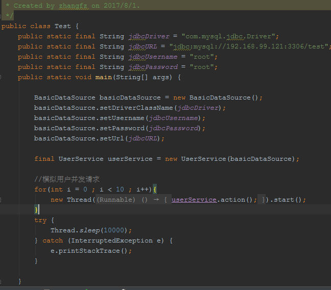The height and width of the screenshot is (290, 331).
Task: Click the author name zhangfz in the comment
Action: [73, 6]
